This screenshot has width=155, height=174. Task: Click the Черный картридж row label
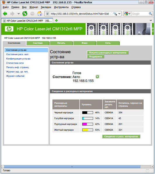[64, 113]
